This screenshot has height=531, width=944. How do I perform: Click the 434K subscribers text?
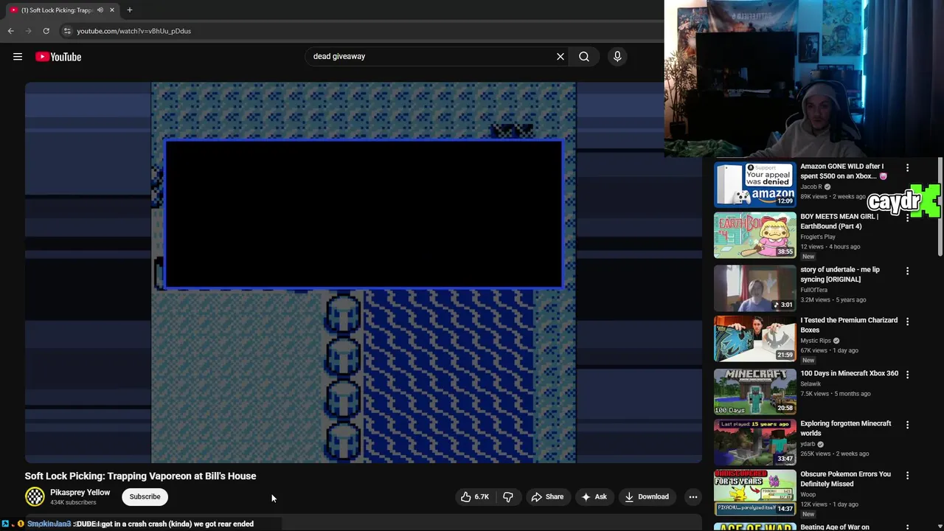(x=73, y=503)
